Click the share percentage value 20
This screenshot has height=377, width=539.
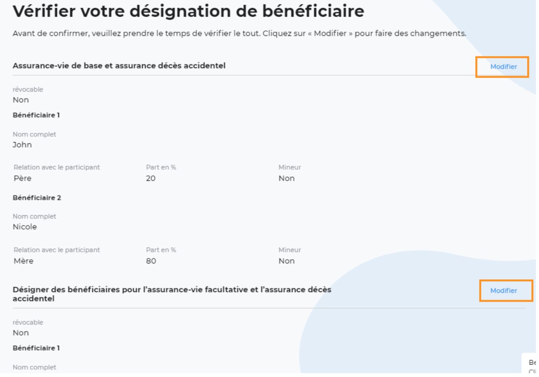(151, 179)
